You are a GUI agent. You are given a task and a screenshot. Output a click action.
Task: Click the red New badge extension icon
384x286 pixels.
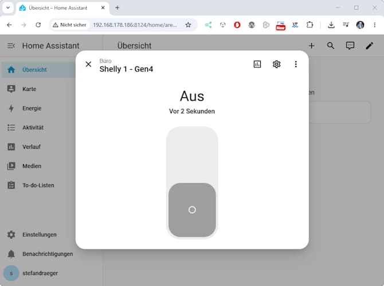280,26
